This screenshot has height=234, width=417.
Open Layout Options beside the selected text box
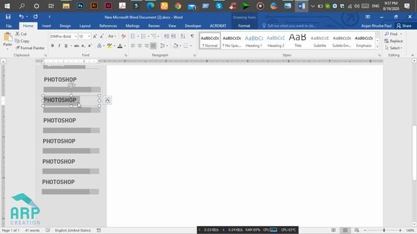pos(107,100)
